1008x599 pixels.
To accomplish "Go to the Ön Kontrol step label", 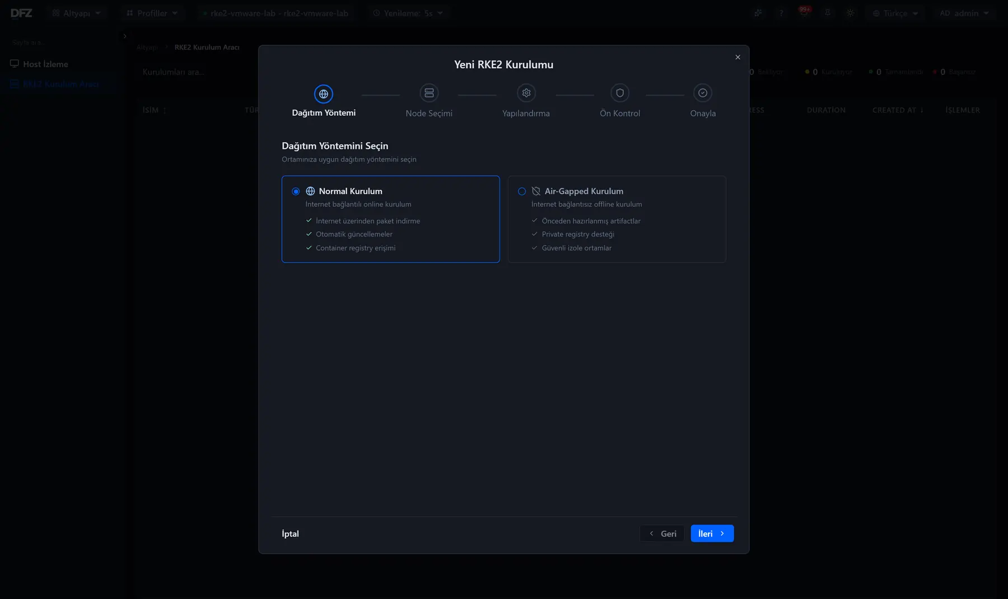I will tap(620, 114).
